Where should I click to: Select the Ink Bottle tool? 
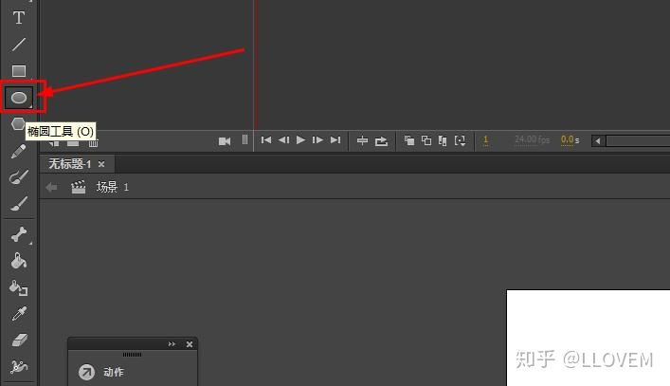point(18,287)
